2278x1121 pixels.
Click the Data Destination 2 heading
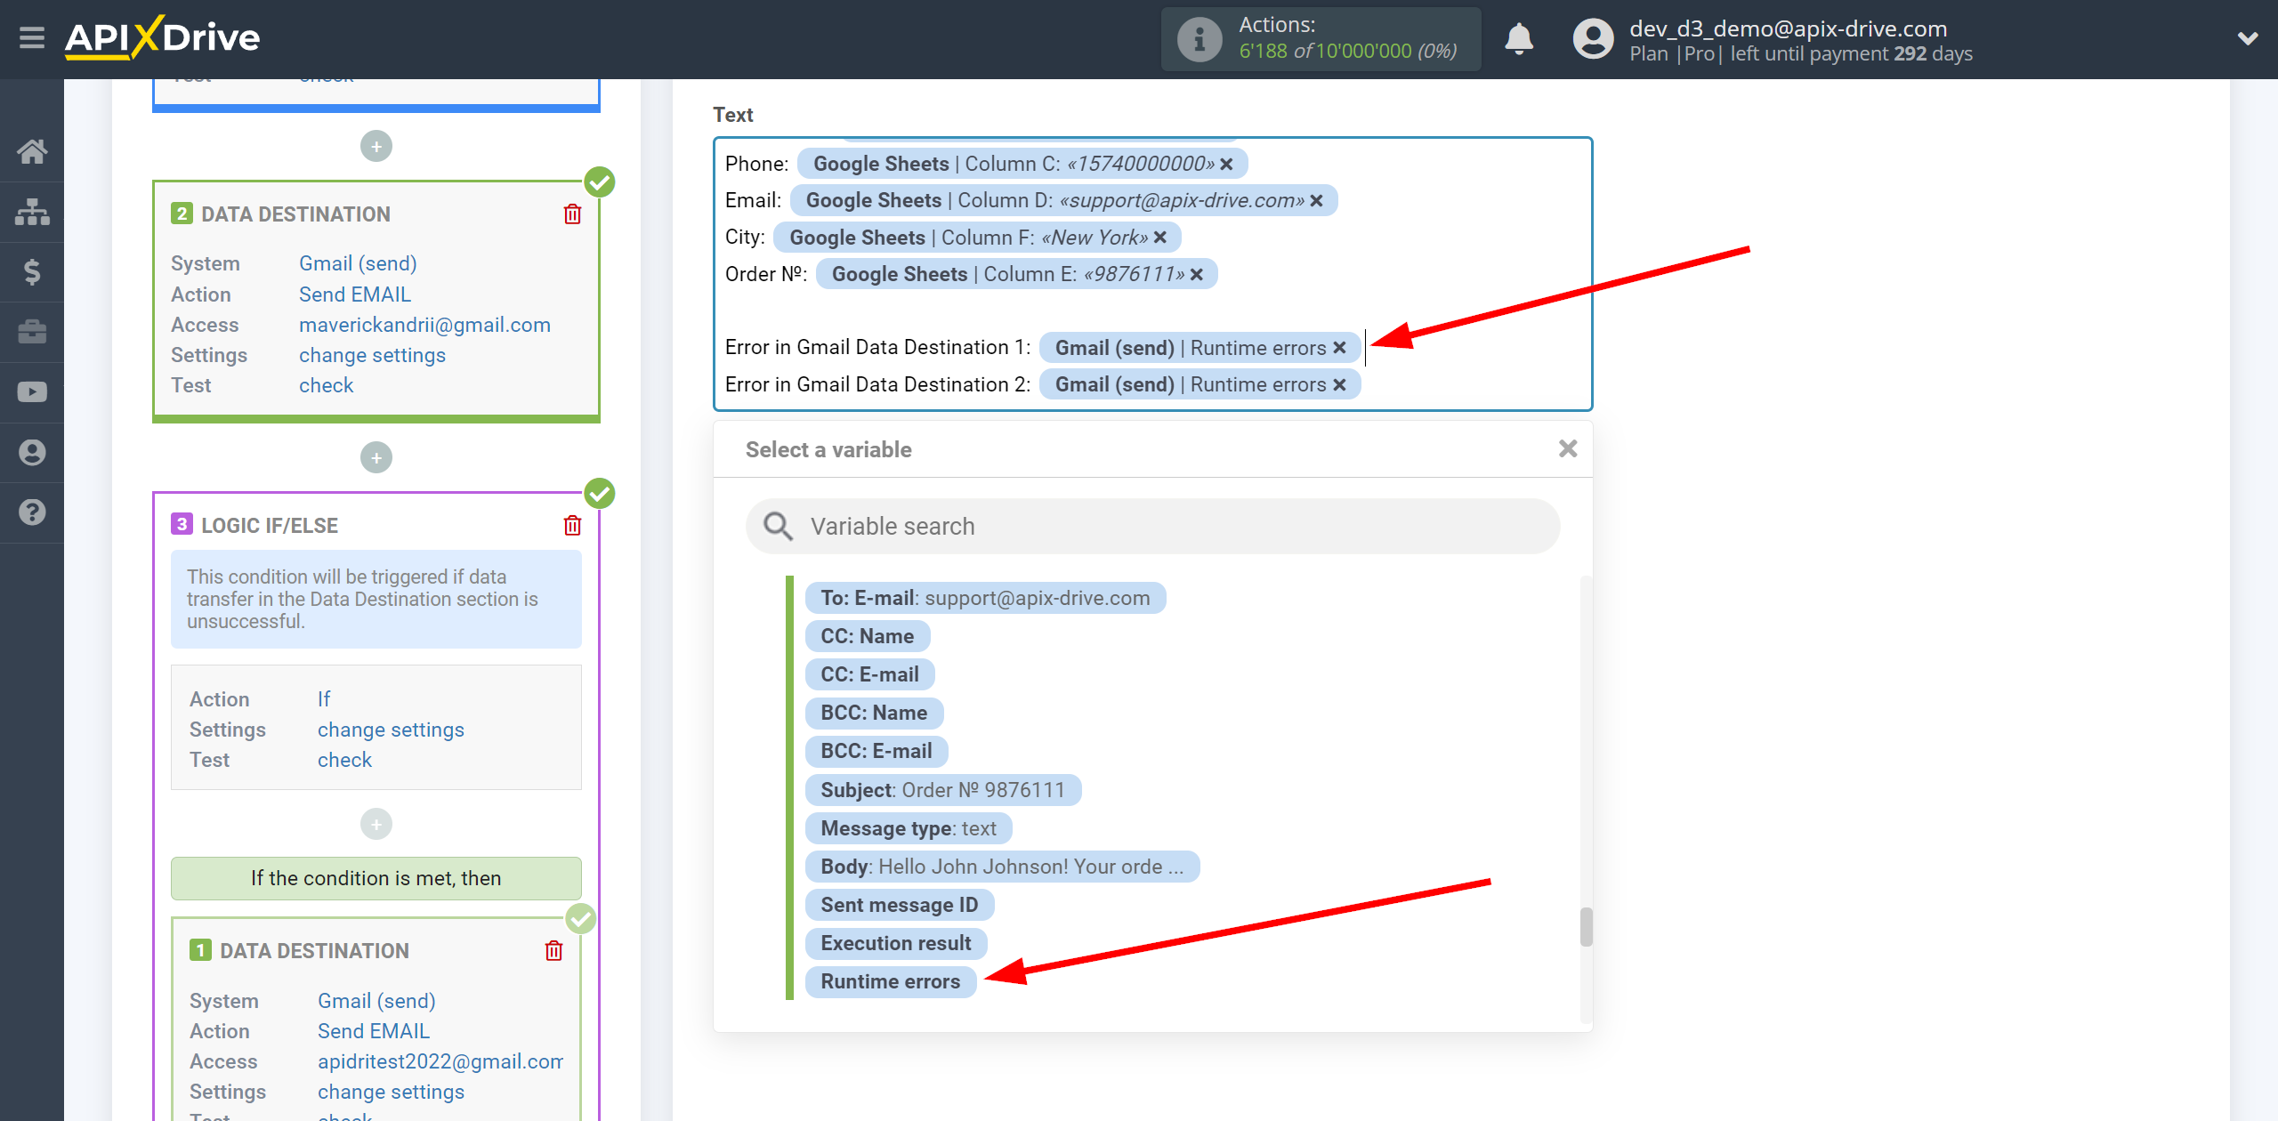coord(295,214)
